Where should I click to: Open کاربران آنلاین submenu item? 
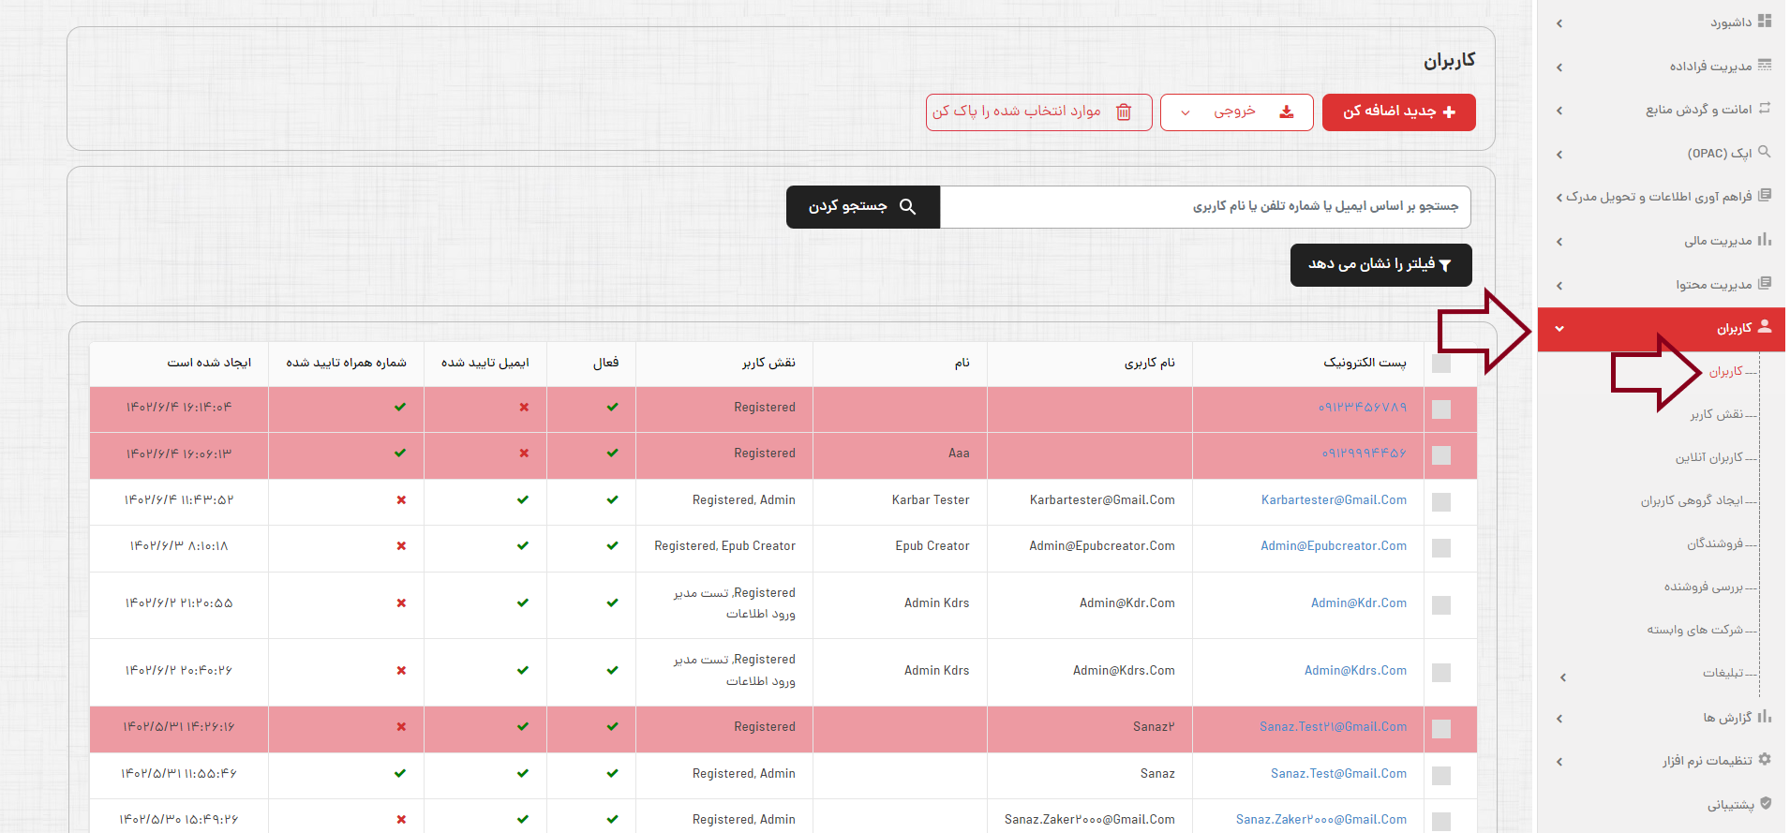click(x=1708, y=457)
